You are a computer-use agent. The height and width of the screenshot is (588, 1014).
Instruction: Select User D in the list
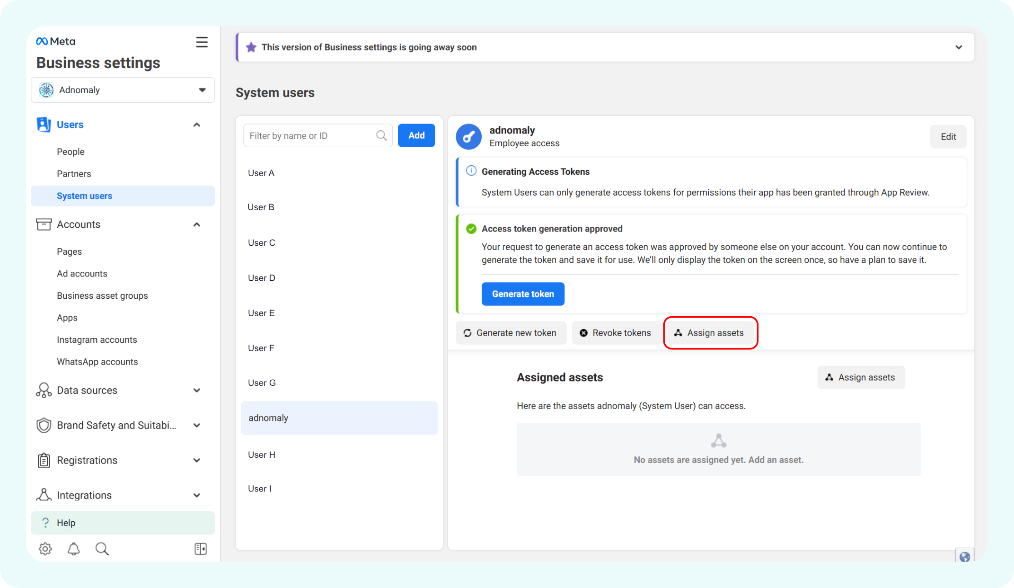(x=262, y=278)
